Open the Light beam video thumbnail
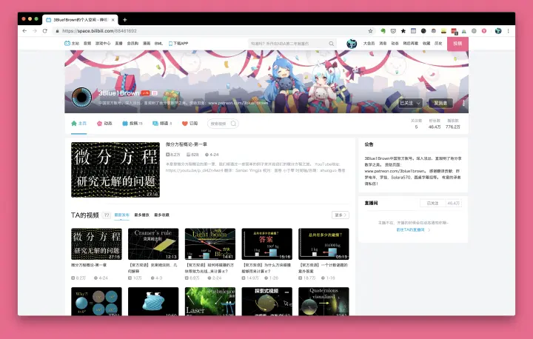Viewport: 533px width, 339px height. [209, 244]
